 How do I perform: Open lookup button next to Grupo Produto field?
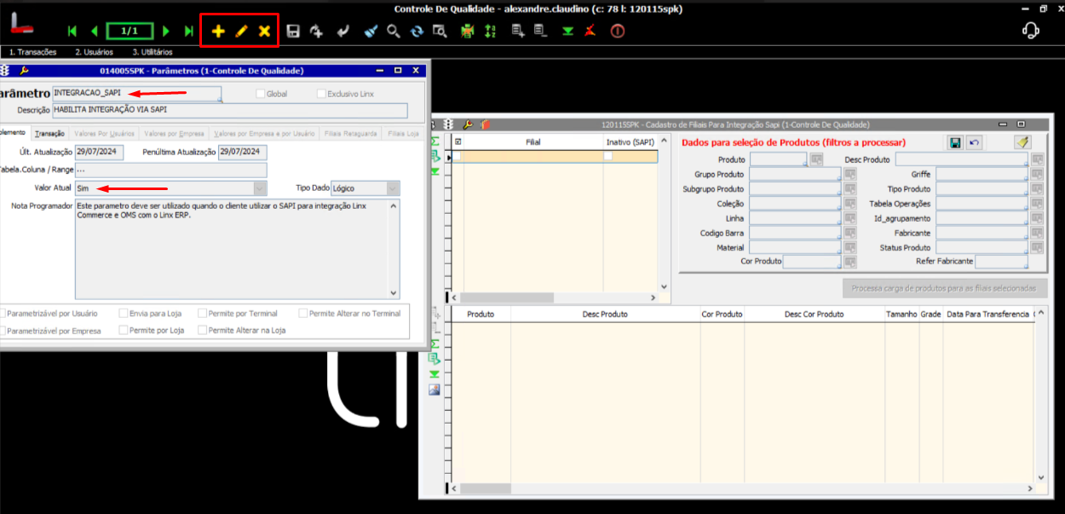coord(849,175)
